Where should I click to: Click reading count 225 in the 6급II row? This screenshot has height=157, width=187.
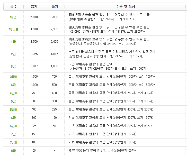pos(34,126)
